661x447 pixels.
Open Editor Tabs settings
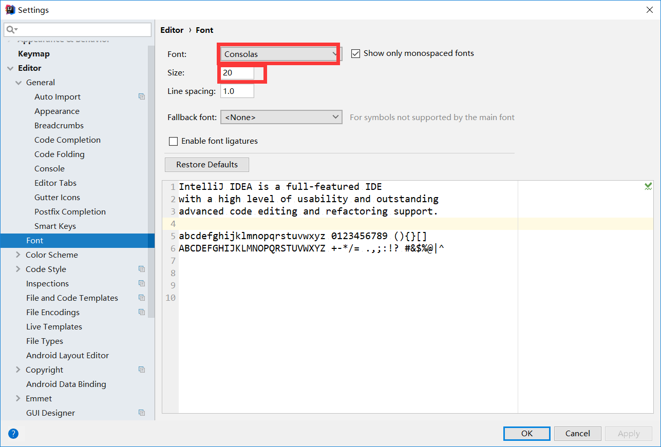[x=55, y=183]
